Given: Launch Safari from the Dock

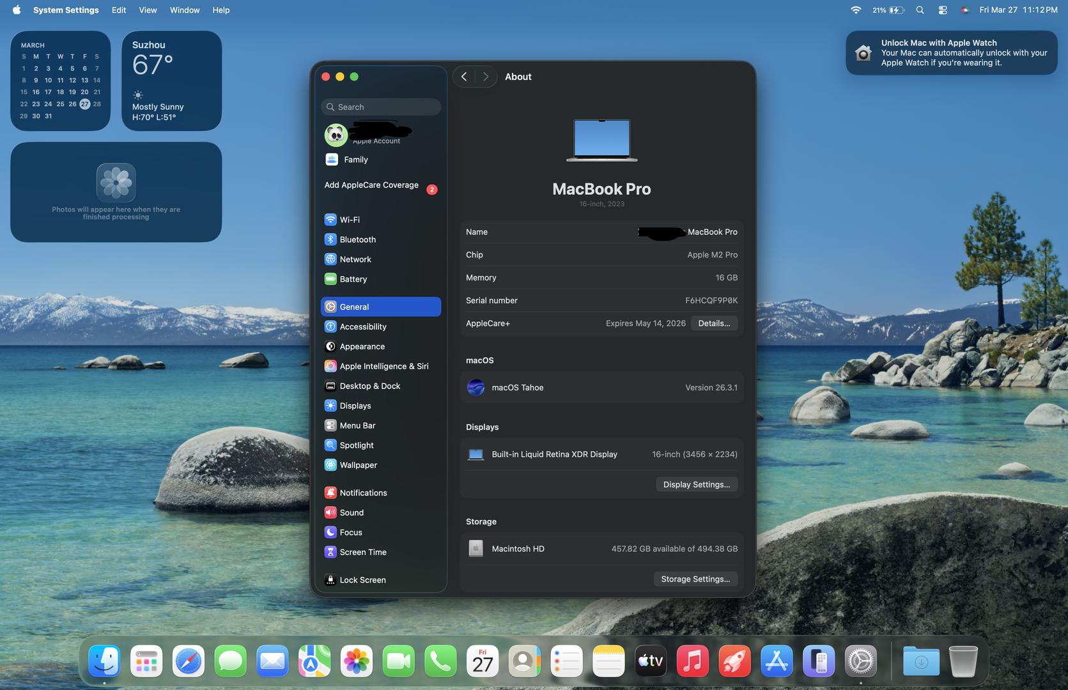Looking at the screenshot, I should click(x=189, y=661).
